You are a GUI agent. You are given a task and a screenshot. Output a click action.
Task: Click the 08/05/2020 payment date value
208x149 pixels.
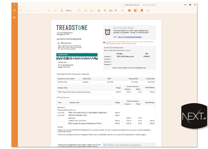point(151,82)
